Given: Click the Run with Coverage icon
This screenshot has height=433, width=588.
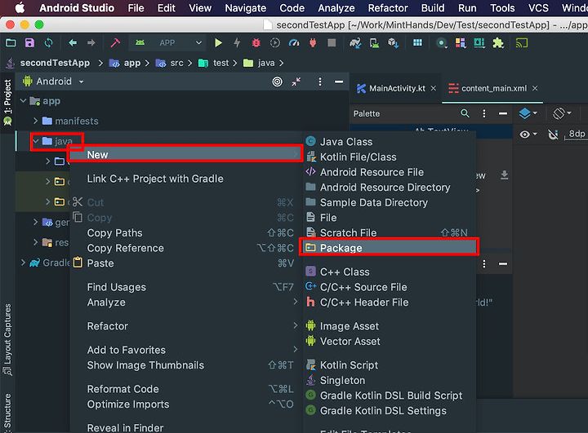Looking at the screenshot, I should click(x=275, y=42).
